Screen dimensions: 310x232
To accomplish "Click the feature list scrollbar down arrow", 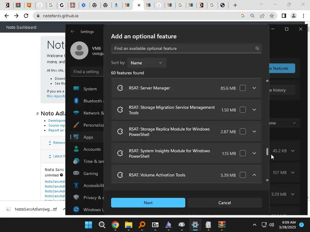I will tap(267, 180).
